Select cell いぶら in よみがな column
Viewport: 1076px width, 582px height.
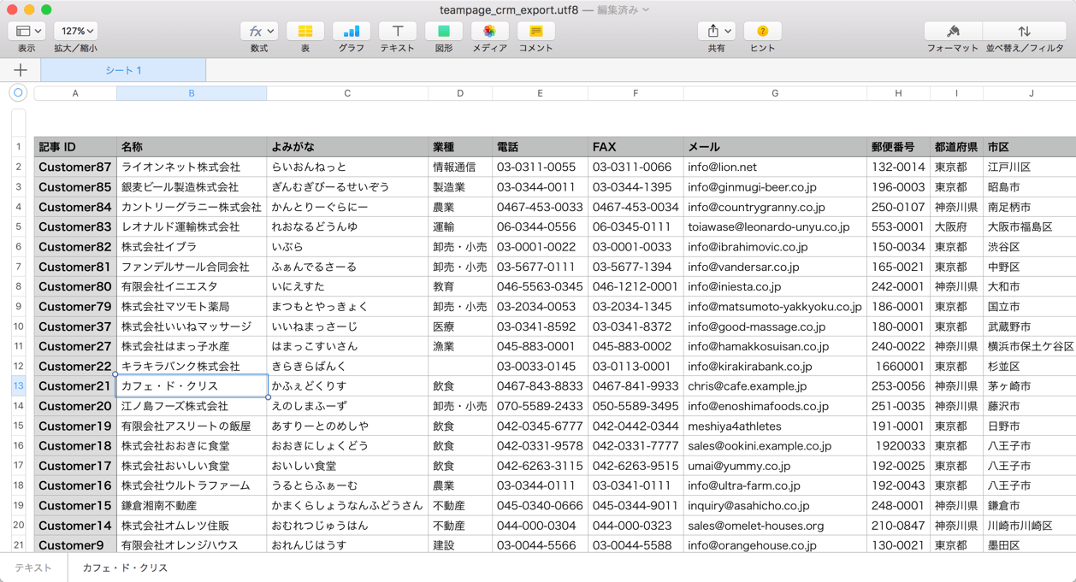pos(347,247)
